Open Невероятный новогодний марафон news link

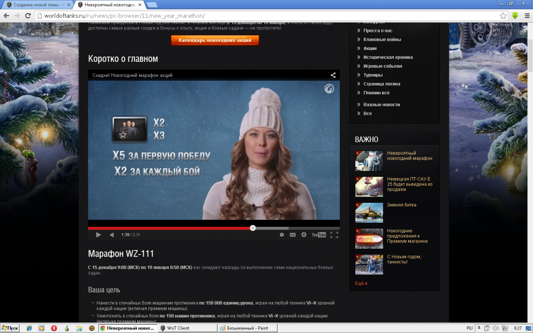(410, 155)
